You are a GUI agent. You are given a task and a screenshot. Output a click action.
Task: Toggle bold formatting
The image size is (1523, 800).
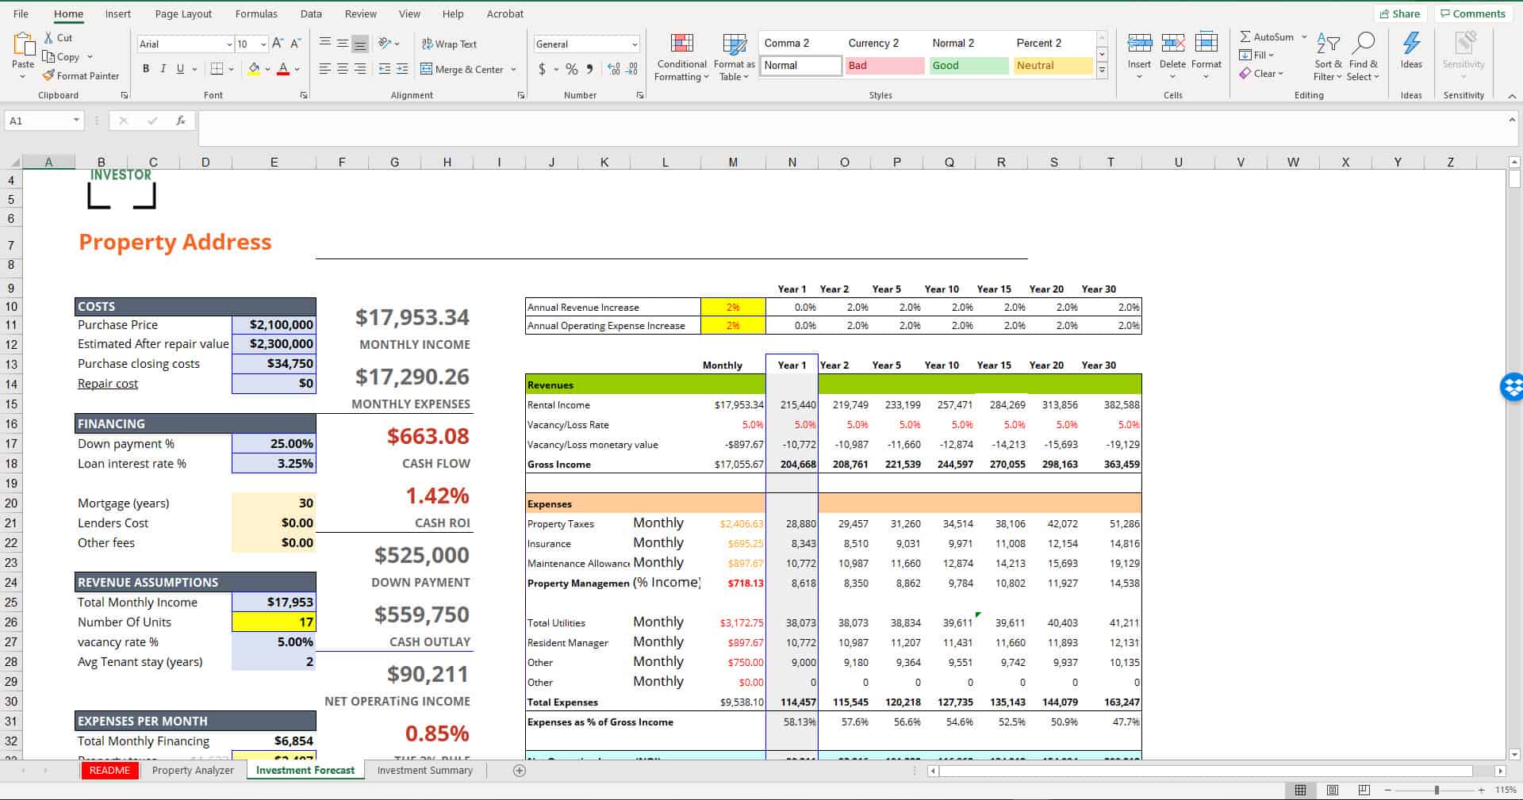point(145,69)
